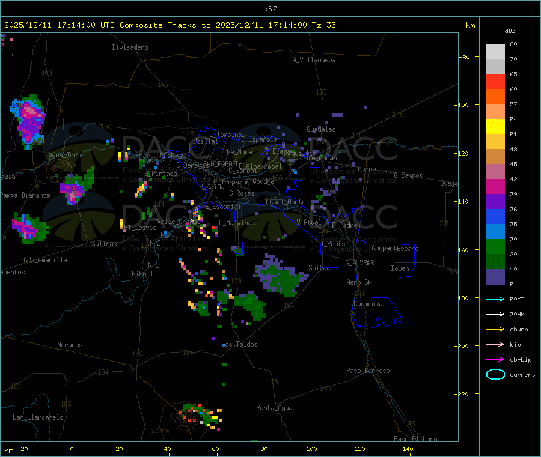Click the 'Nihuil' map label
The height and width of the screenshot is (457, 541).
pyautogui.click(x=142, y=274)
